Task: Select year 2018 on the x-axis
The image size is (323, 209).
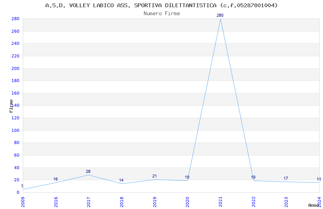Action: coord(122,202)
